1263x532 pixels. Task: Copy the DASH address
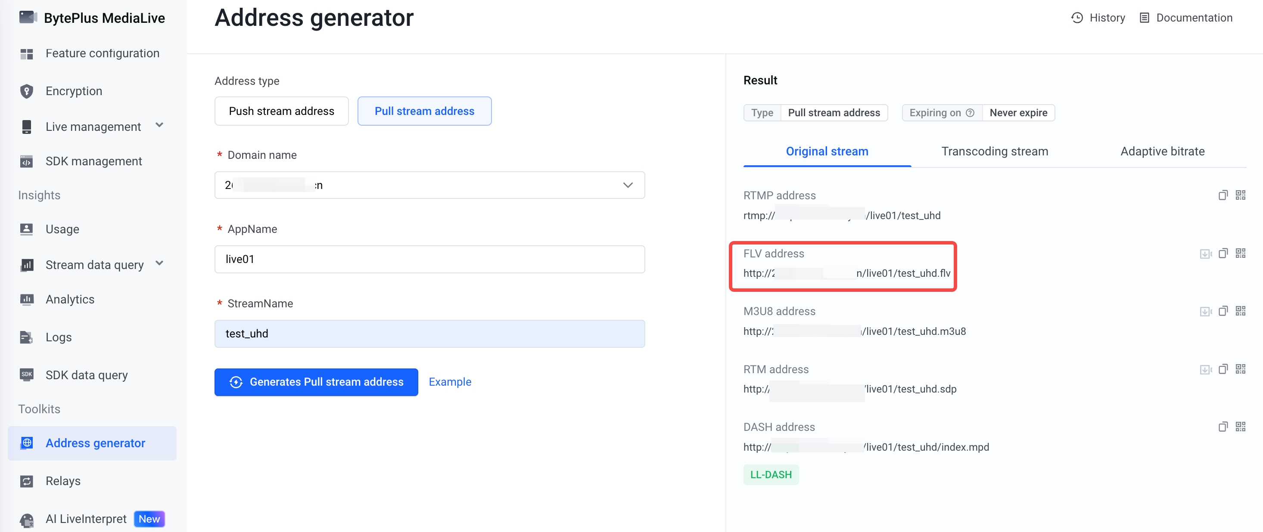pyautogui.click(x=1223, y=427)
